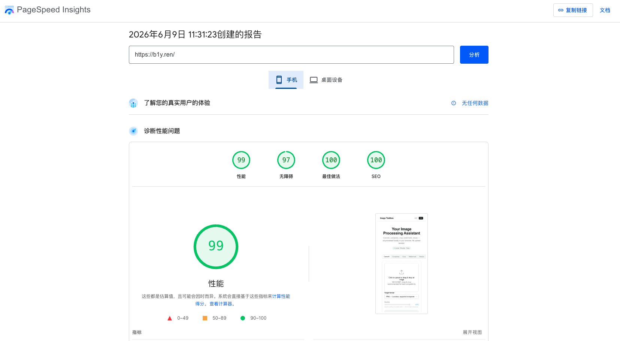Run the analysis with the 分析 button
The width and height of the screenshot is (620, 341).
(x=474, y=55)
